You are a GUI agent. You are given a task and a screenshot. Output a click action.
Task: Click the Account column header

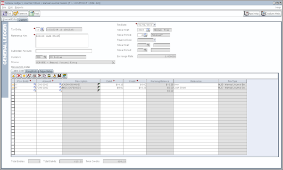coord(49,81)
